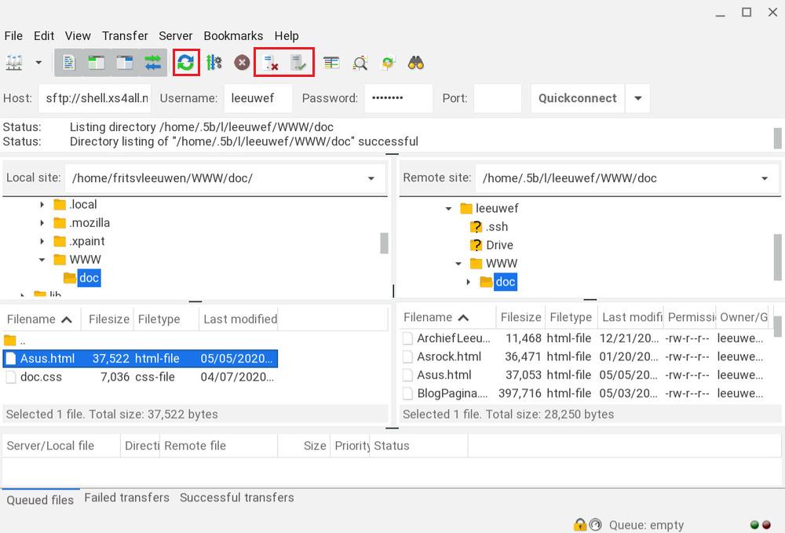Select local doc folder in tree

coord(89,278)
